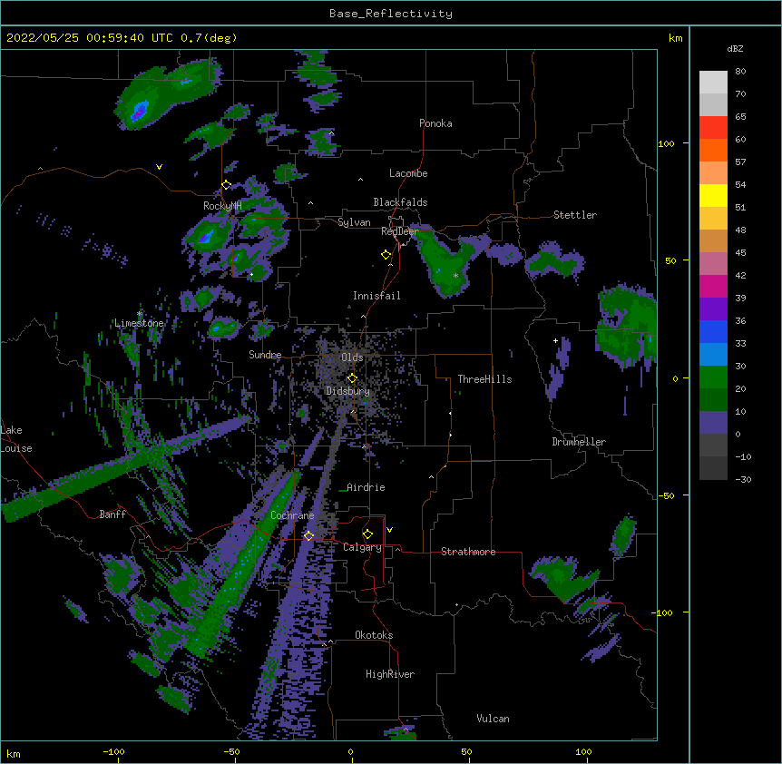782x764 pixels.
Task: Click the 2022/05/25 00:59:40 UTC timestamp
Action: point(90,38)
